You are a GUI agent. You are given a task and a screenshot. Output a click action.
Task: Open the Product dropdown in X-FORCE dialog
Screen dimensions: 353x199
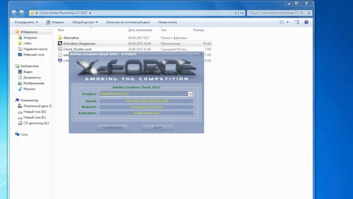[x=190, y=94]
